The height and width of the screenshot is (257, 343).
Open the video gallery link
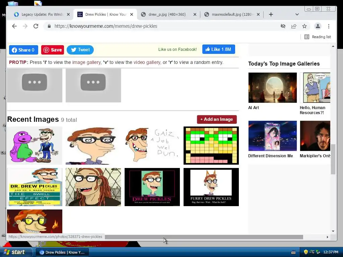click(147, 62)
